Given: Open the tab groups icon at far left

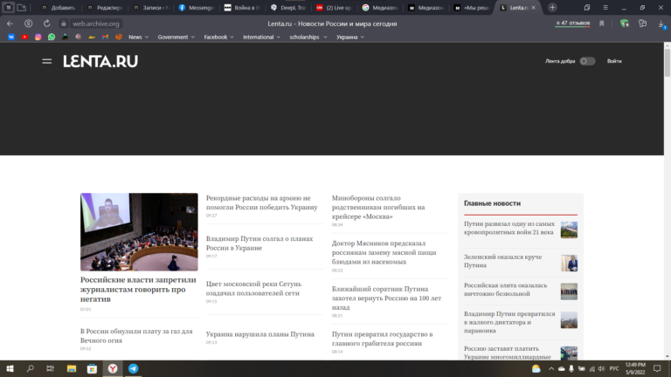Looking at the screenshot, I should point(8,7).
